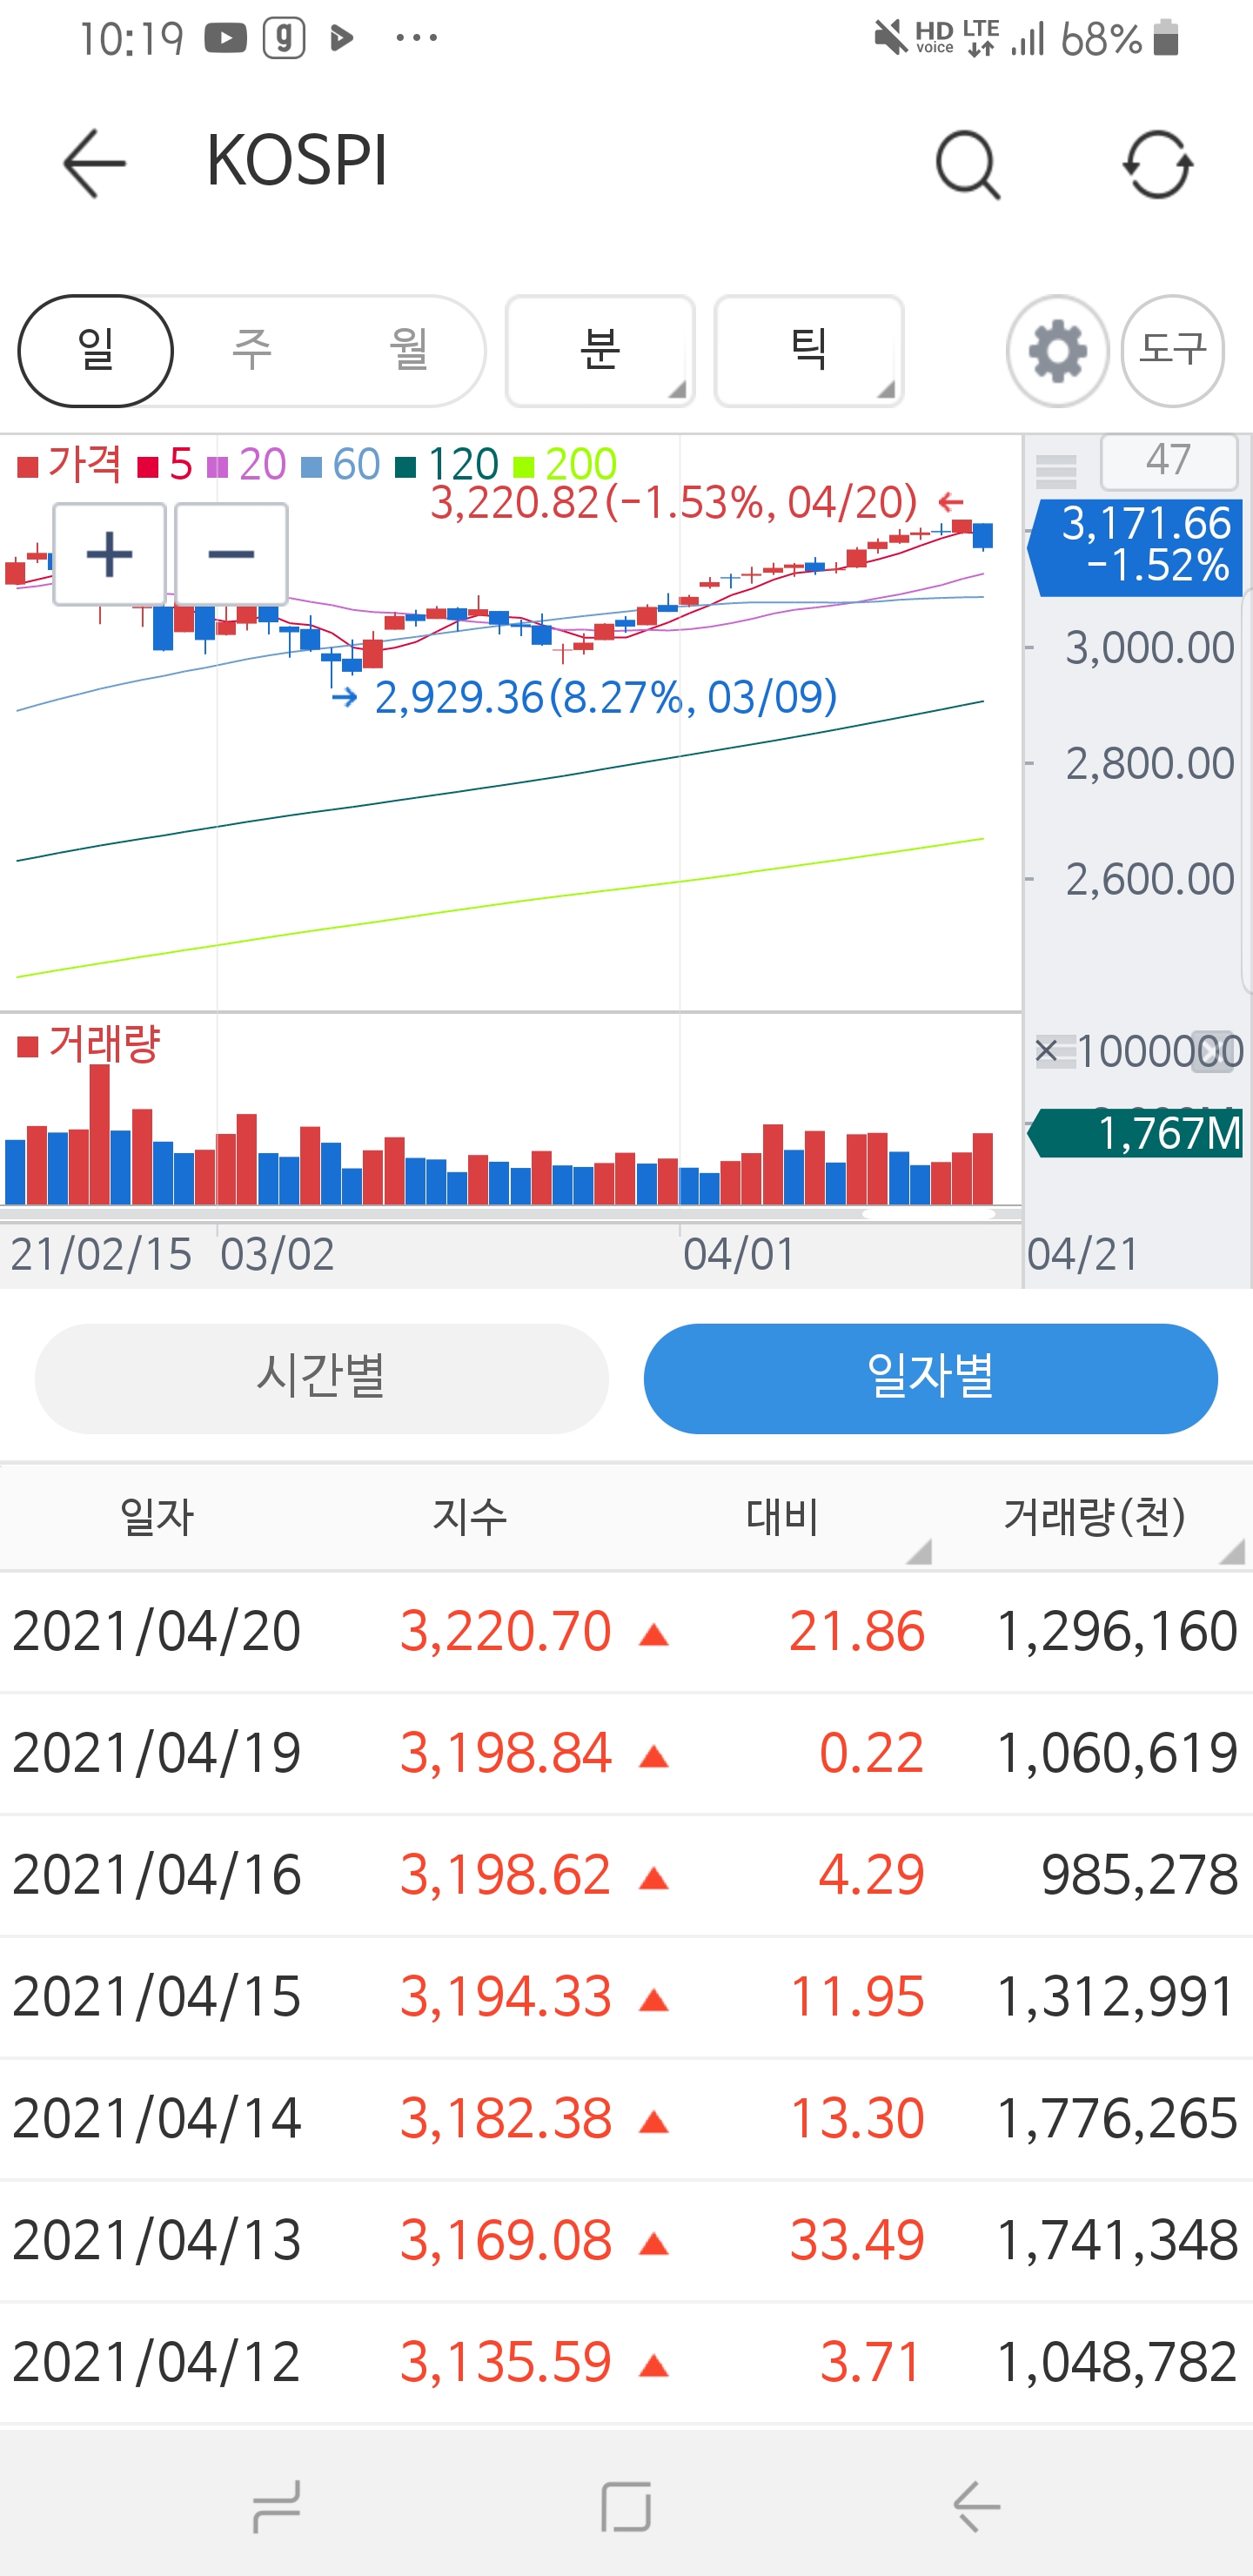
Task: Tap the Android home button
Action: [x=627, y=2506]
